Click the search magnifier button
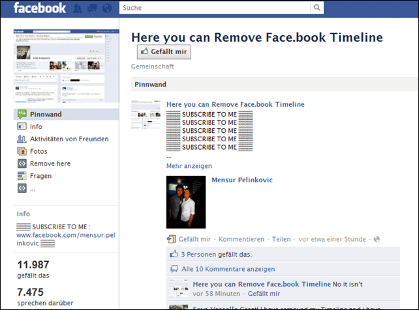Viewport: 419px width, 310px height. point(317,7)
